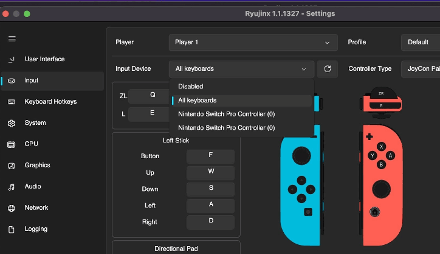
Task: Open the CPU settings icon
Action: coord(12,144)
